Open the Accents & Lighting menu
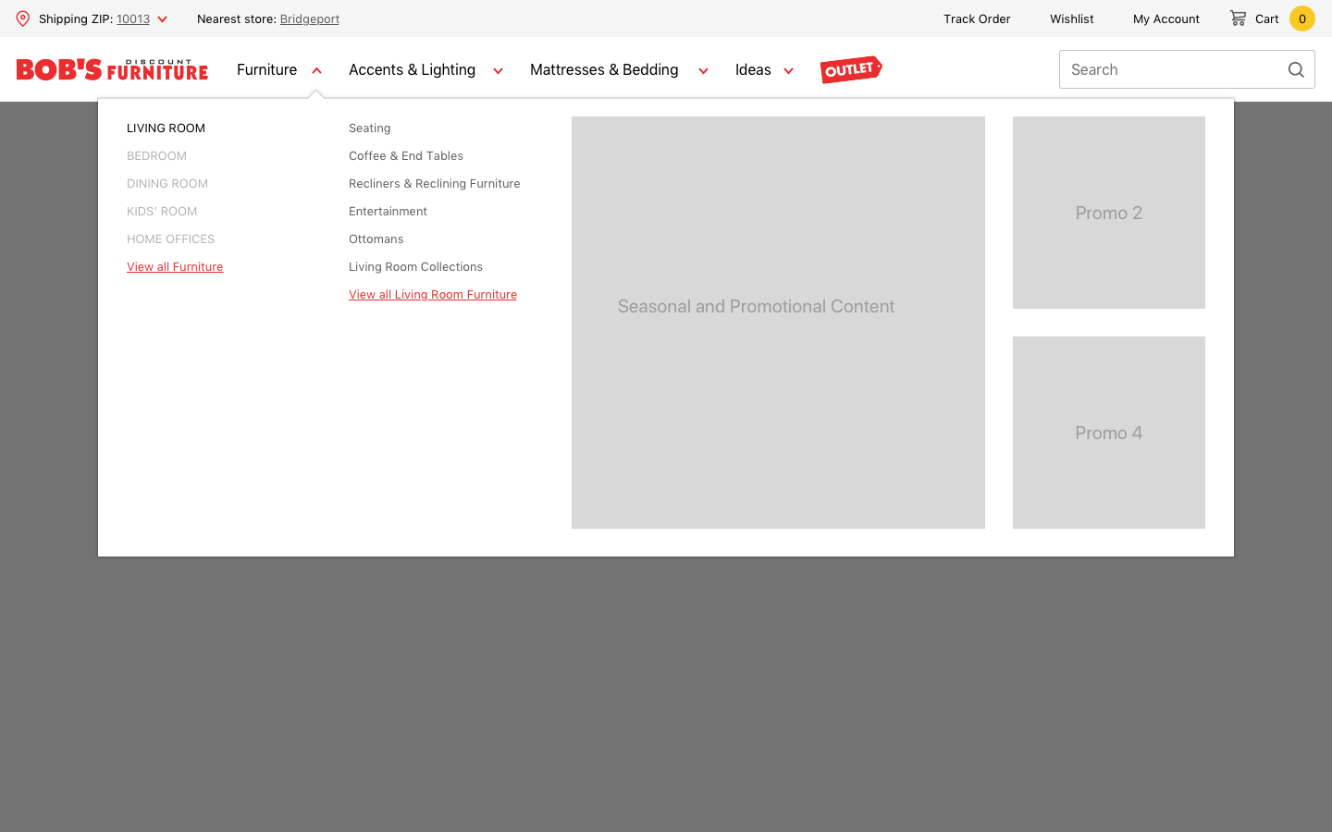Viewport: 1332px width, 832px height. 412,69
